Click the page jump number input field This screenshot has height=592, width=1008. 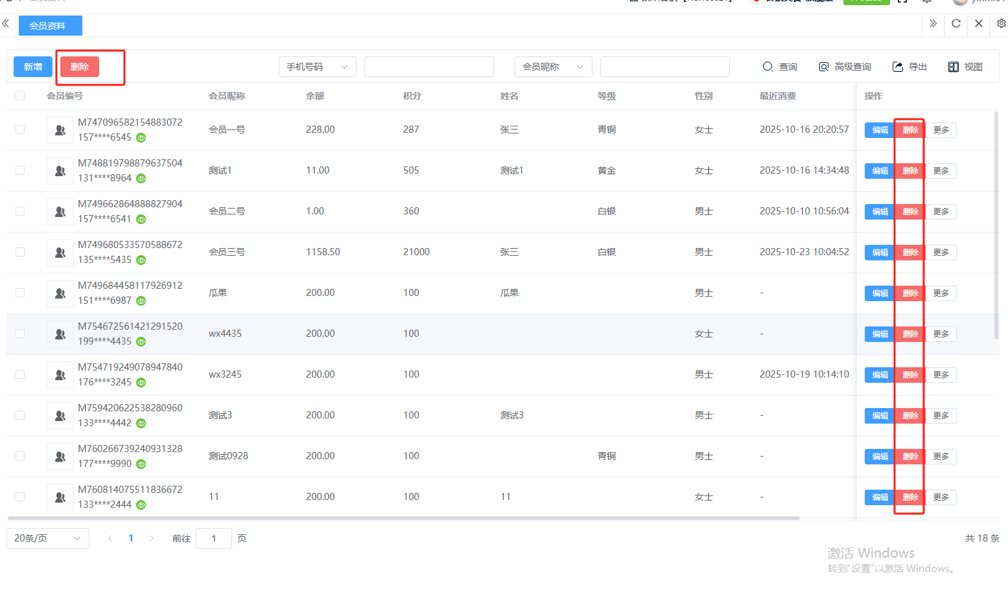[213, 538]
